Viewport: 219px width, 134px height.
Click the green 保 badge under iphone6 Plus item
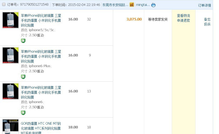(x=23, y=77)
